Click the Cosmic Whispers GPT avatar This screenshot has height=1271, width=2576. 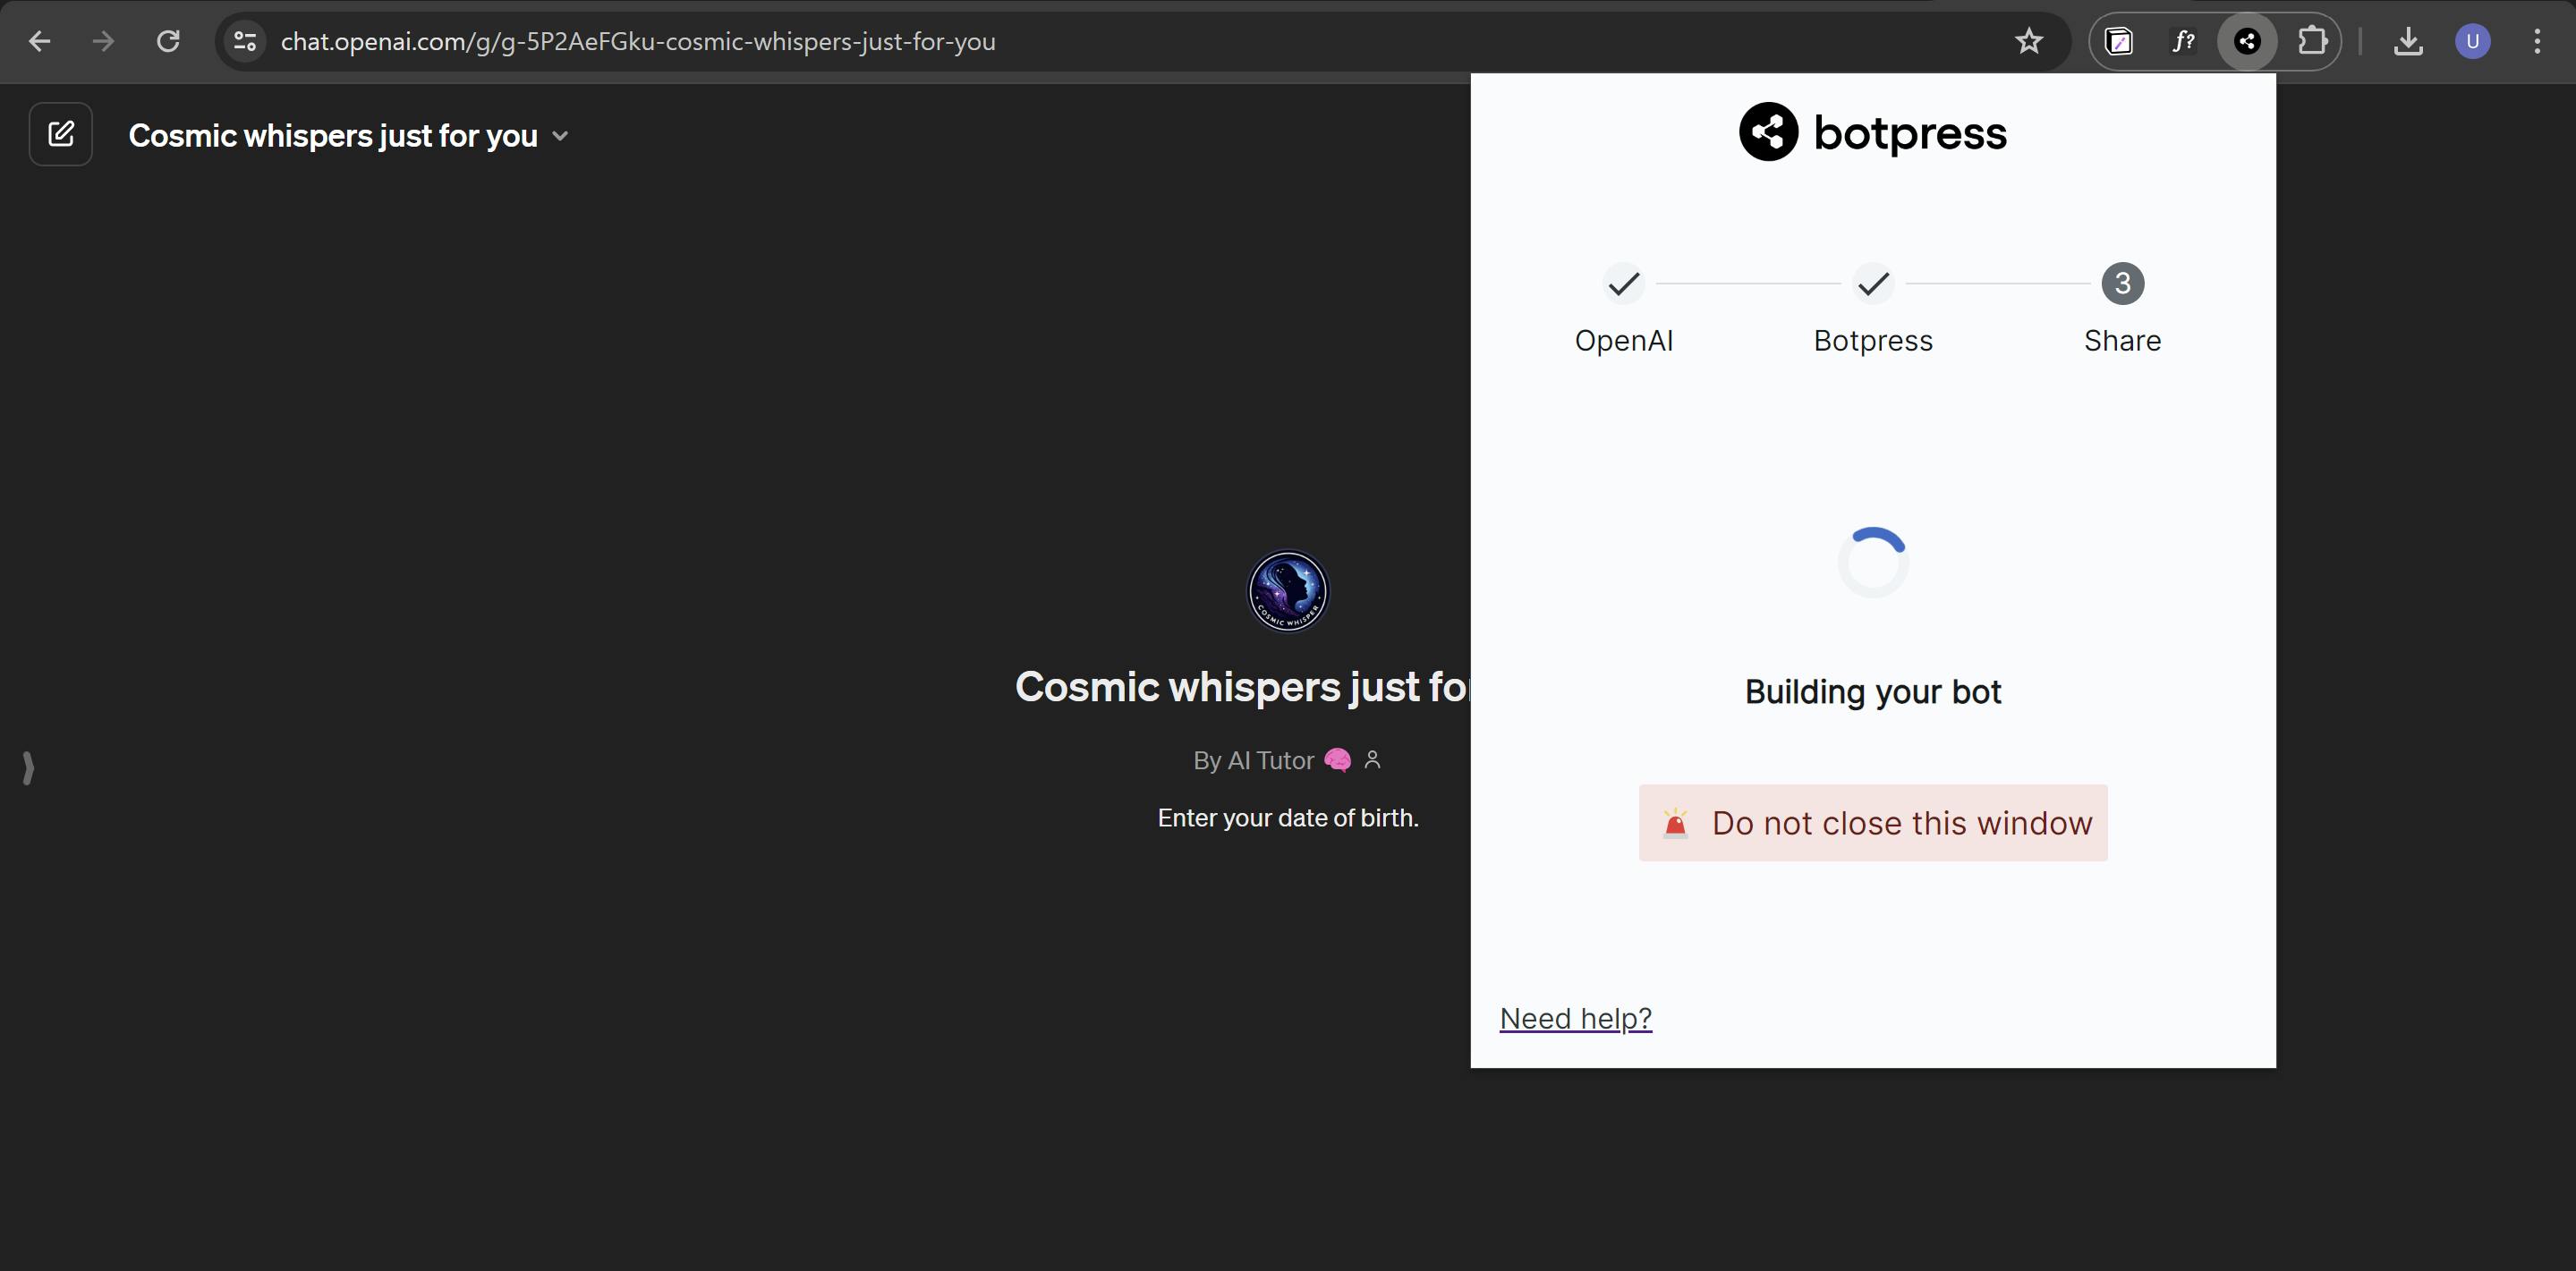click(1287, 591)
